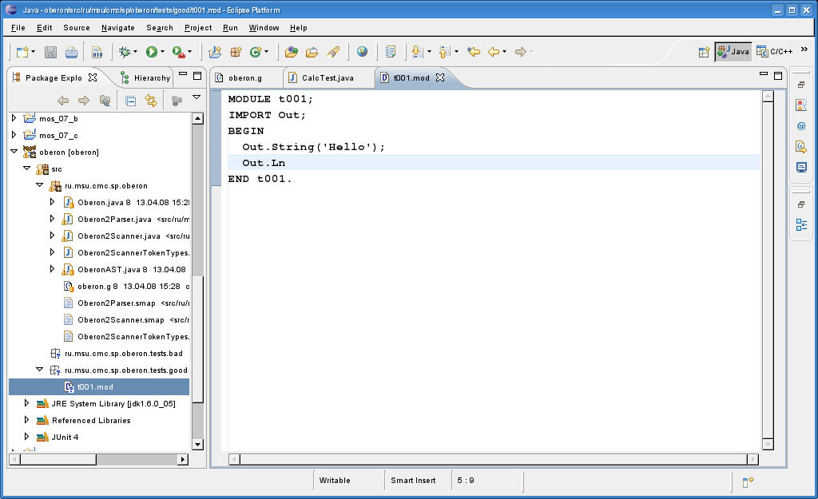Select Oberon2Parser.java in the package tree
818x499 pixels.
[114, 220]
